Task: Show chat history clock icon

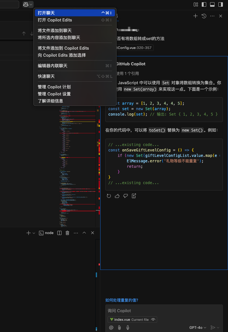Action: click(204, 16)
